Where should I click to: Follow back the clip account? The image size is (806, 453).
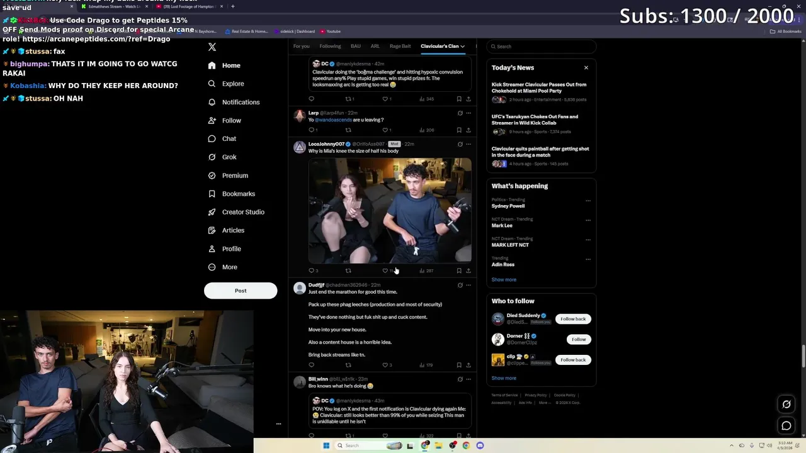[x=573, y=360]
